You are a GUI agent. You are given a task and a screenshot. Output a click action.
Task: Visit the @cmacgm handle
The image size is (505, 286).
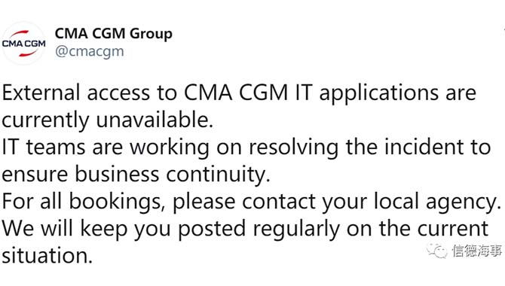click(89, 51)
